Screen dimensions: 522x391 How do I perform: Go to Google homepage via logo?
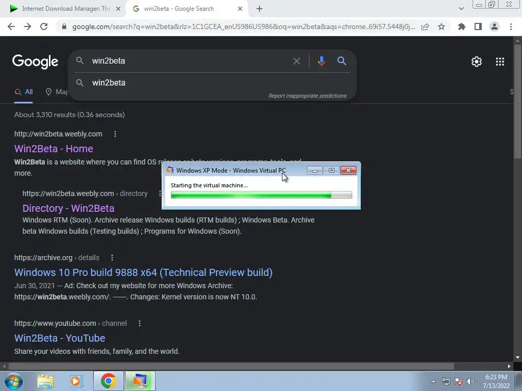pyautogui.click(x=35, y=62)
